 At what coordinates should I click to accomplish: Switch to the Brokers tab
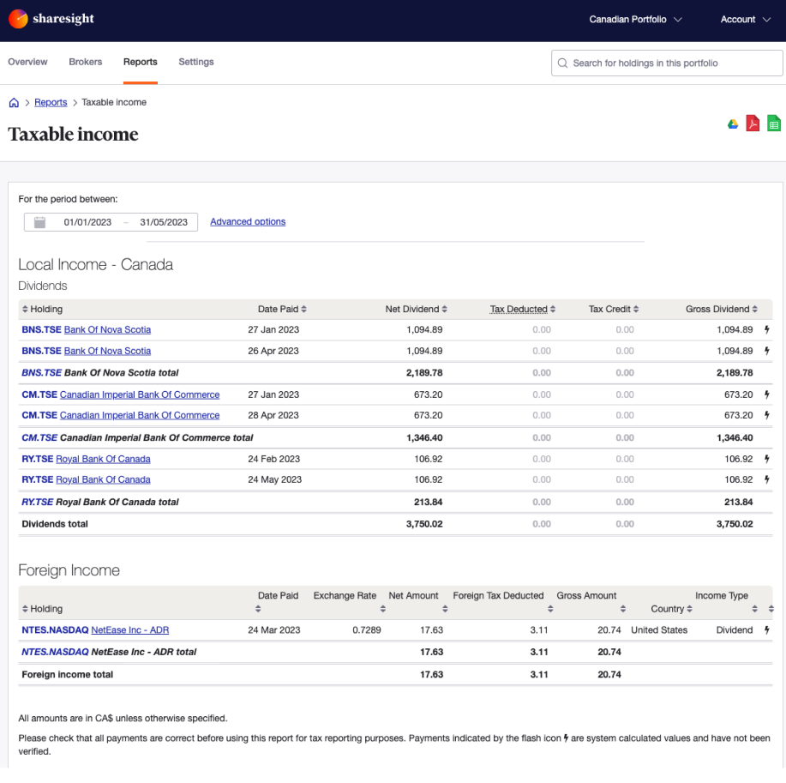(x=85, y=62)
